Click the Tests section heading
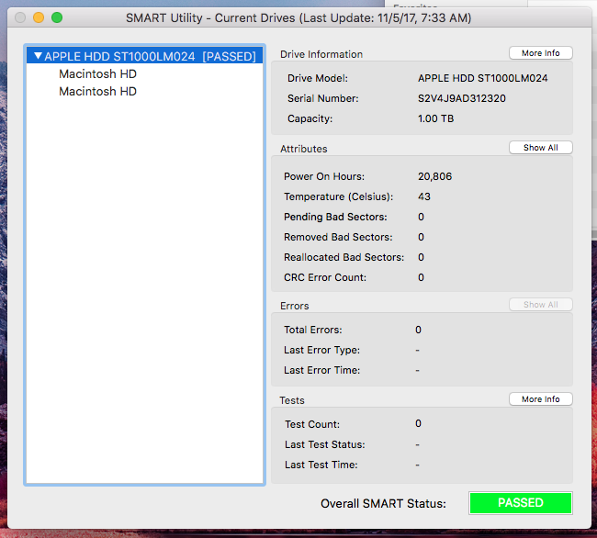597x538 pixels. 292,400
